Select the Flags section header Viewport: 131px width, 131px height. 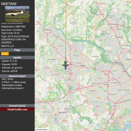17,50
